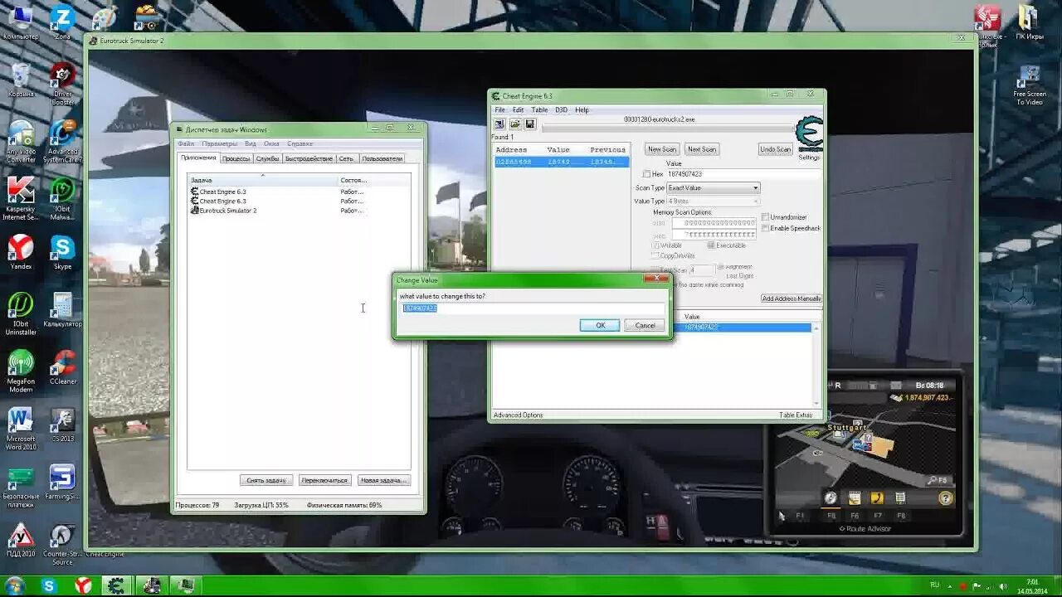Open IObit Uninstaller desktop icon
Screen dimensions: 1062x597
point(21,313)
